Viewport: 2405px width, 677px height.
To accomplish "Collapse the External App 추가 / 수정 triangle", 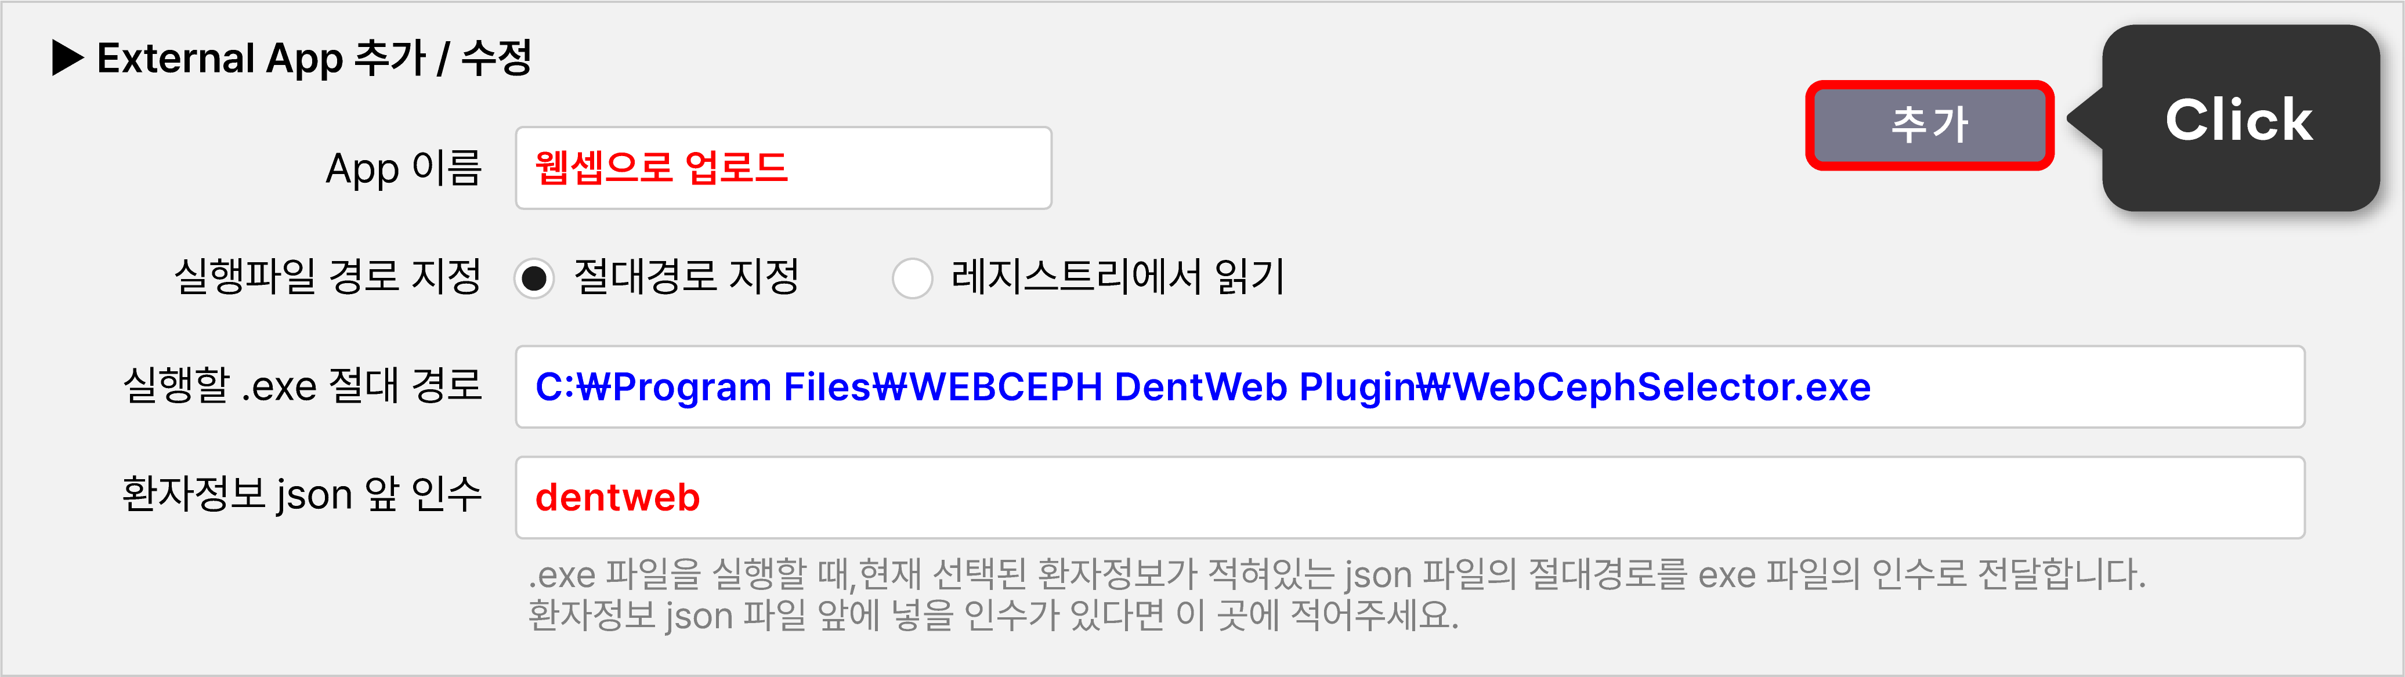I will tap(67, 58).
